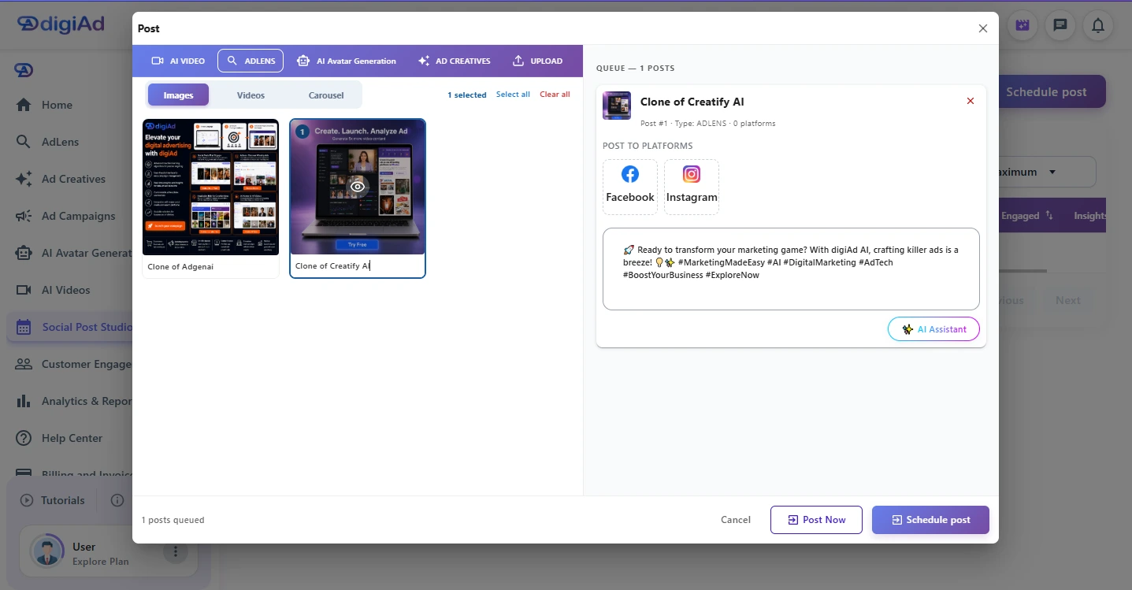Click the background page Schedule post button
The image size is (1132, 590).
[x=1051, y=91]
